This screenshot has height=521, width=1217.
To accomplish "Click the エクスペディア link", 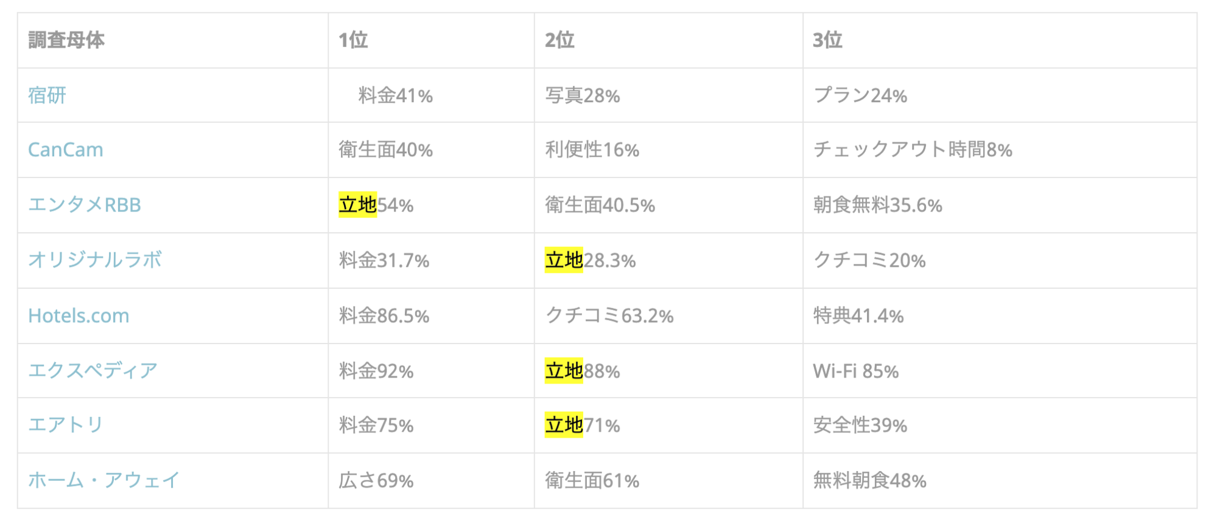I will pyautogui.click(x=93, y=371).
